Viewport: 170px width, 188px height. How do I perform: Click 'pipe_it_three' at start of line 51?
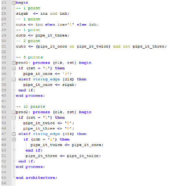pyautogui.click(x=41, y=156)
